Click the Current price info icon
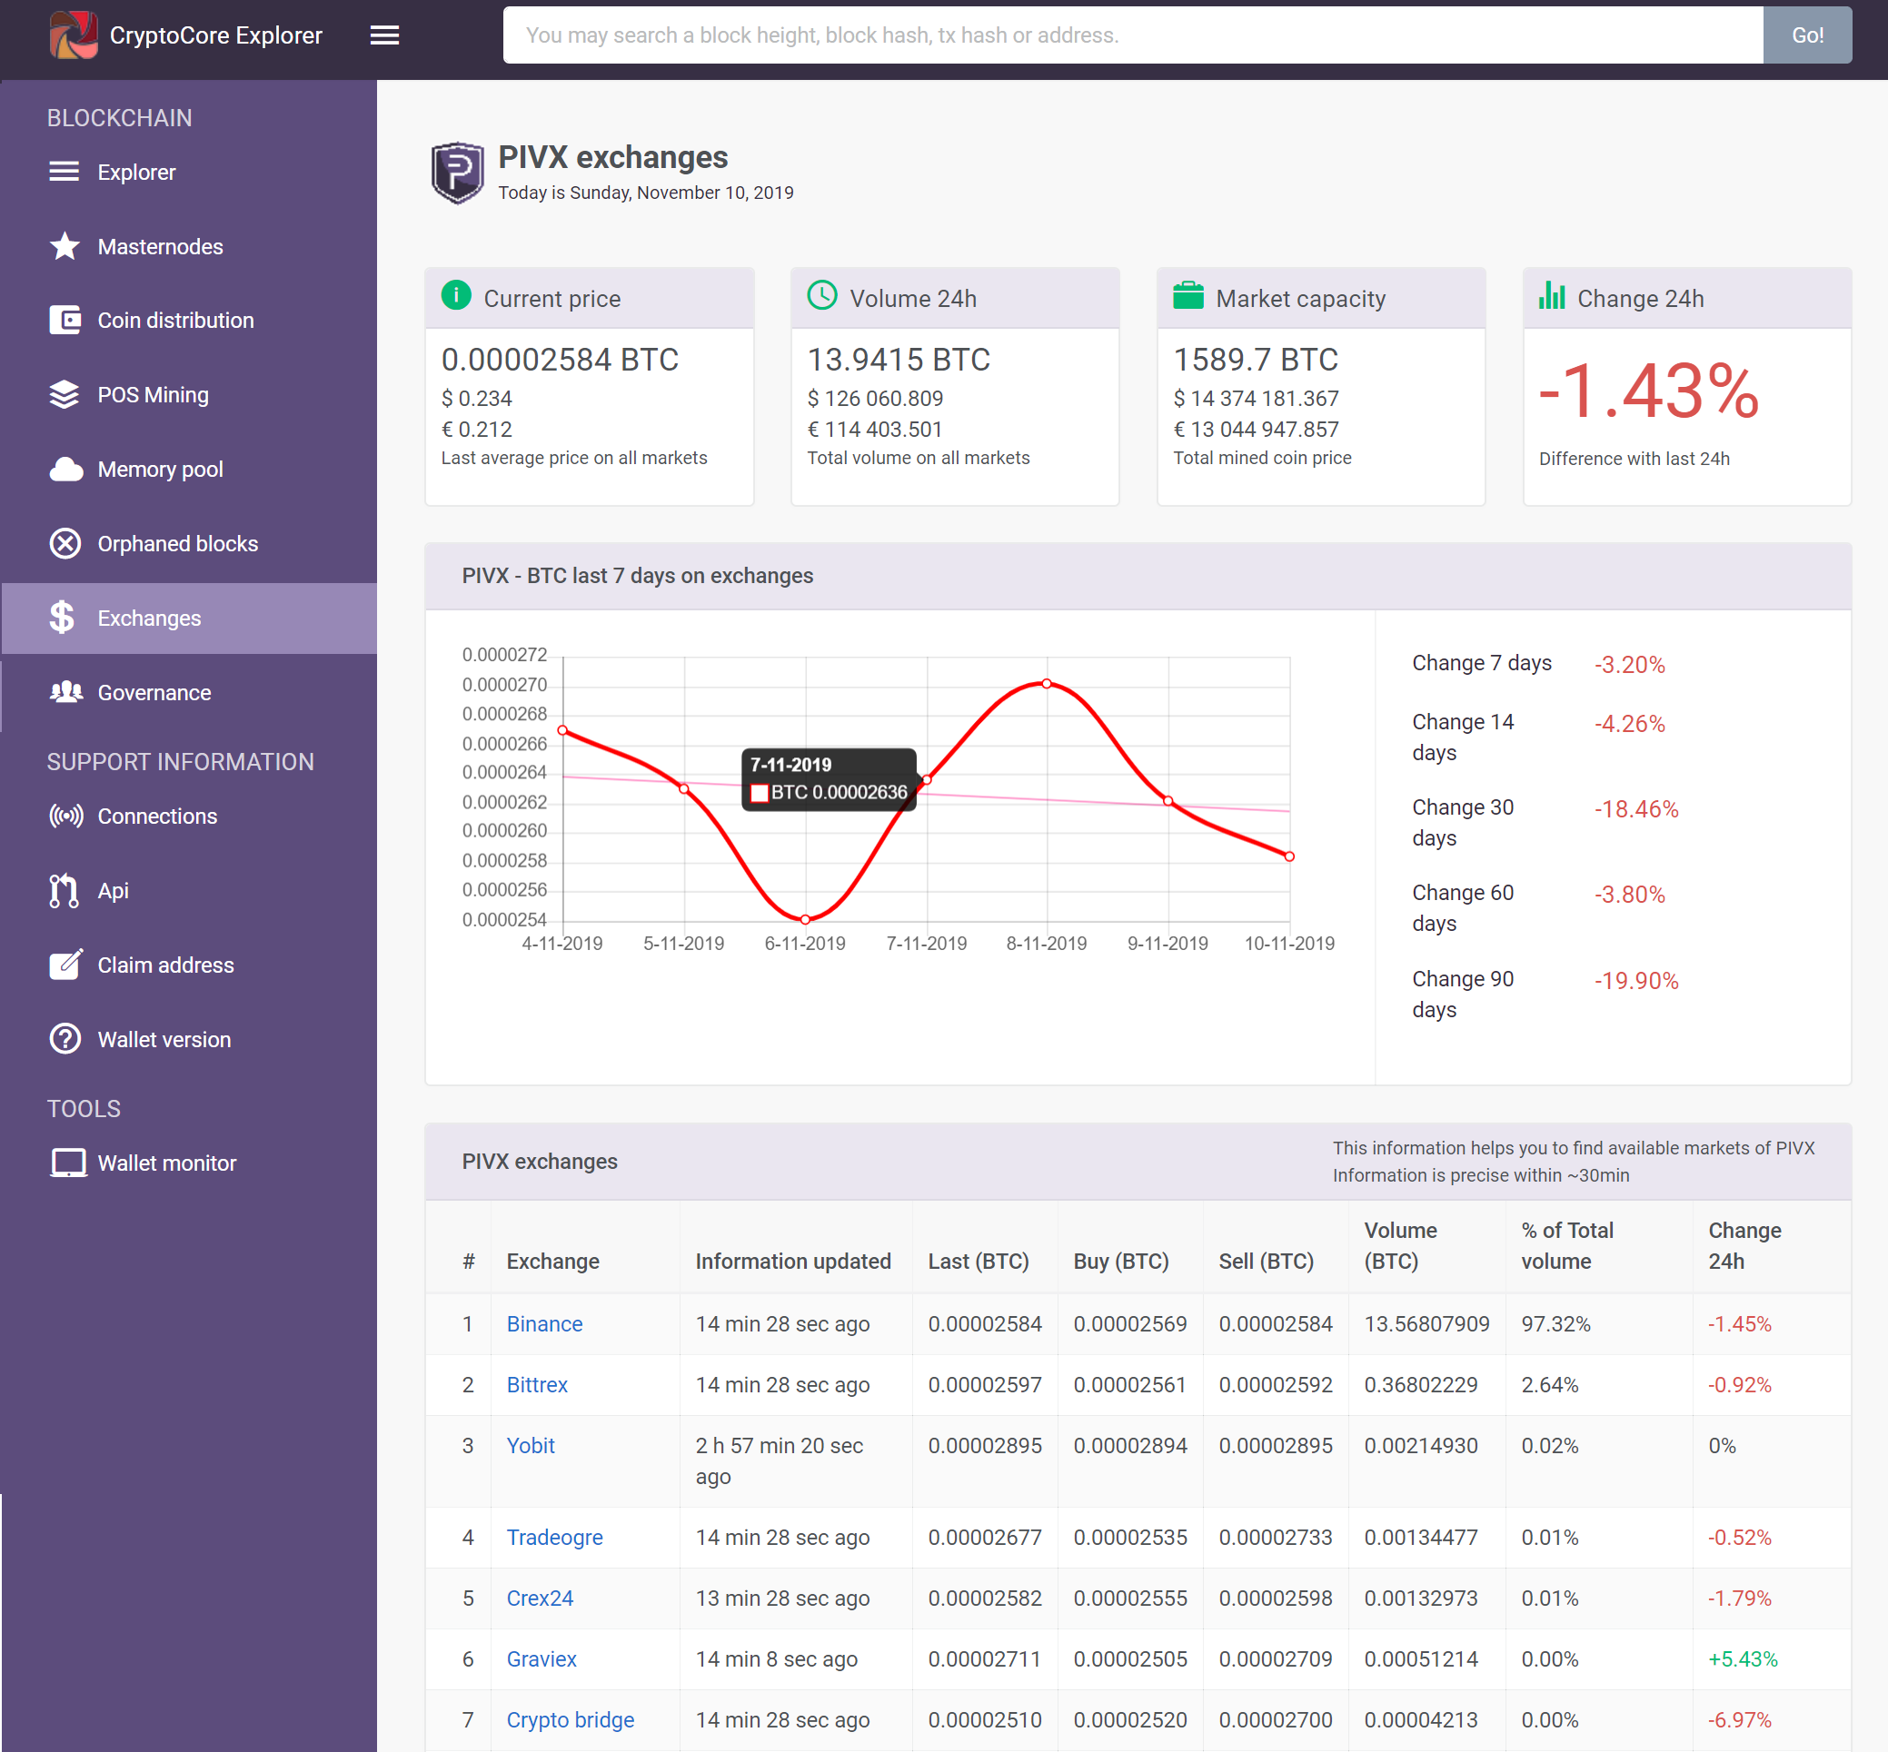Screen dimensions: 1888x1752 point(456,296)
